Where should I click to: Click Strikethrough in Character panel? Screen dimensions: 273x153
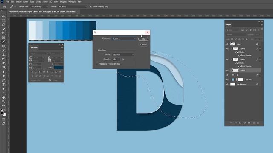pyautogui.click(x=60, y=71)
